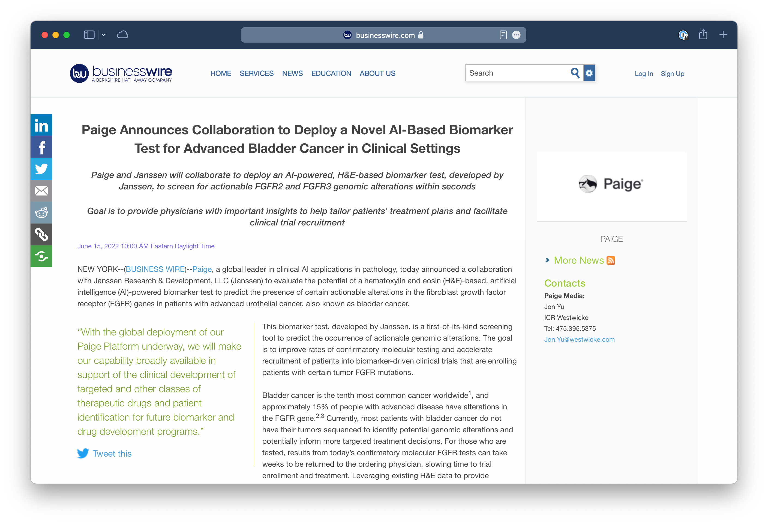Click the Tel: 475.395.5375 text
This screenshot has height=524, width=768.
[570, 329]
